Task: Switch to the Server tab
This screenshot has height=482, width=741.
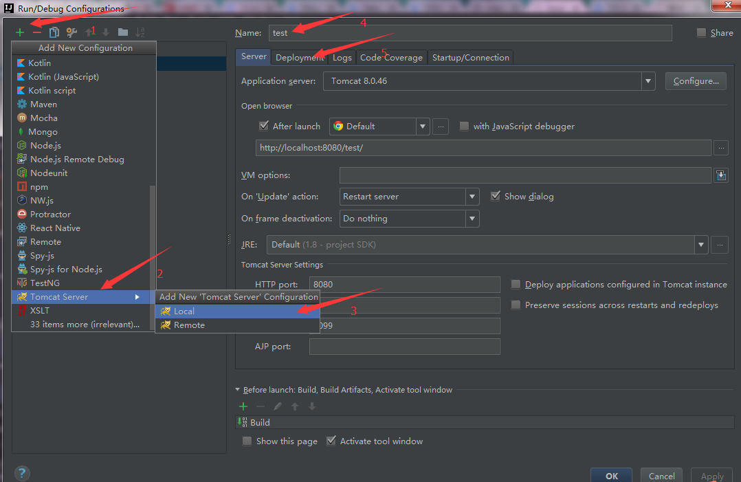Action: click(x=254, y=56)
